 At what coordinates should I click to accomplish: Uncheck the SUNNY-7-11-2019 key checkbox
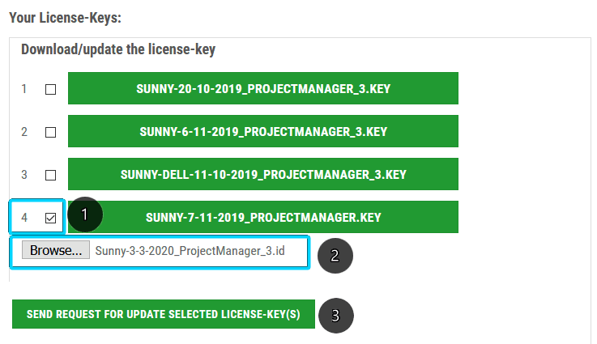coord(50,218)
